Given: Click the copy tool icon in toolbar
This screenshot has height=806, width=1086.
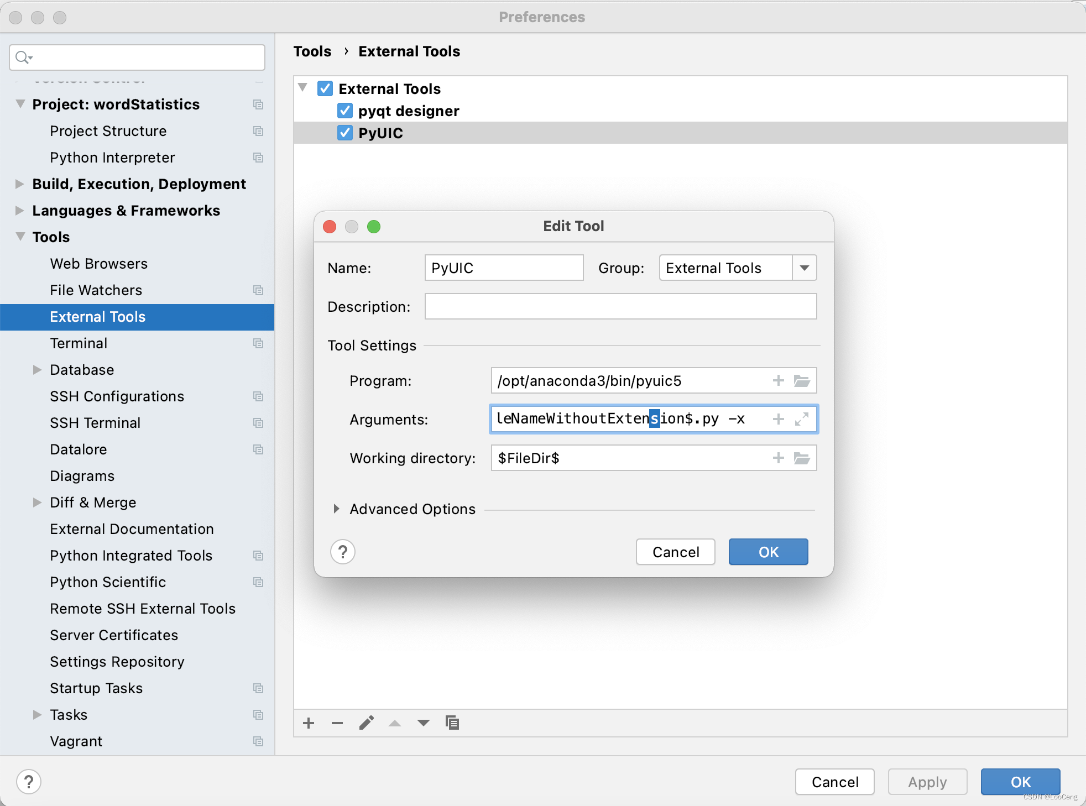Looking at the screenshot, I should (x=452, y=723).
